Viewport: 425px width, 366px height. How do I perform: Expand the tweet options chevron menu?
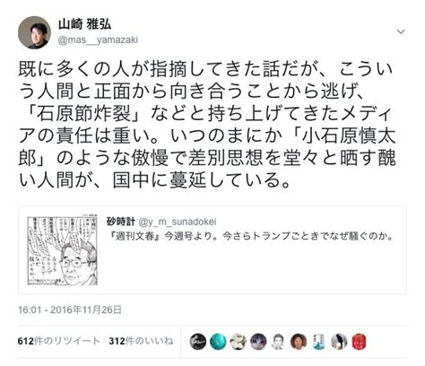coord(401,31)
